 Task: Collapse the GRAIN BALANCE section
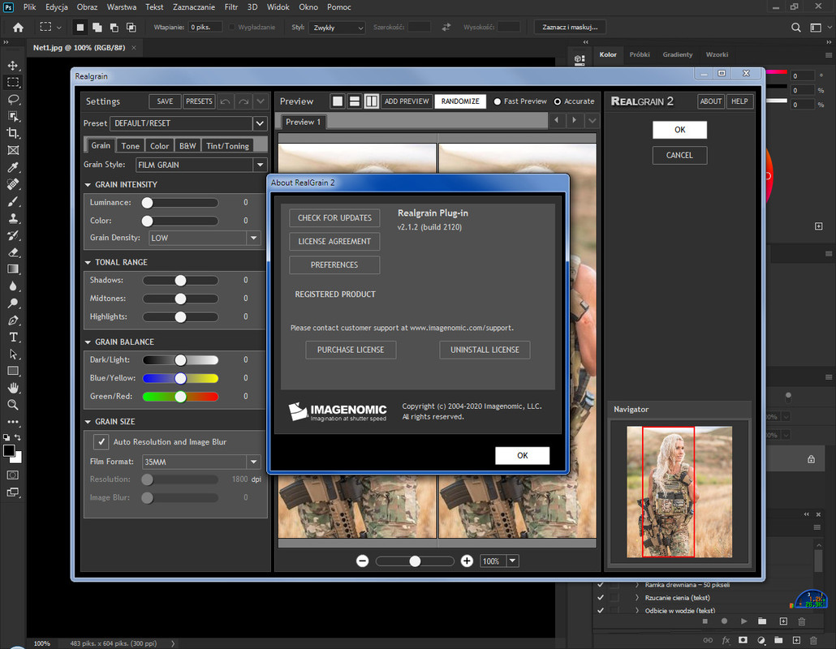(88, 342)
